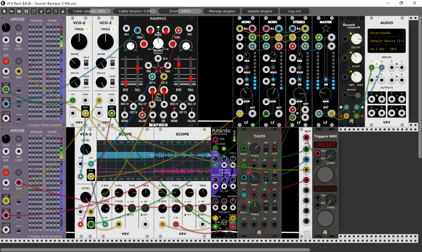
Task: Open the DirectSound audio driver selector
Action: 387,33
